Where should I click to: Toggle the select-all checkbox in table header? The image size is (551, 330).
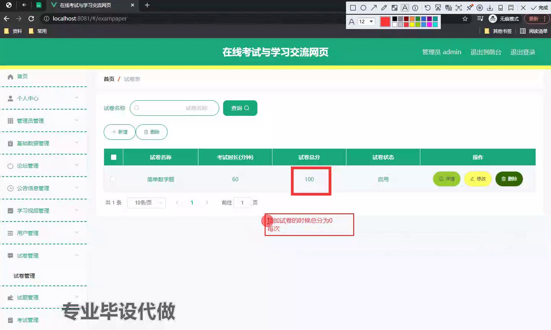[113, 157]
